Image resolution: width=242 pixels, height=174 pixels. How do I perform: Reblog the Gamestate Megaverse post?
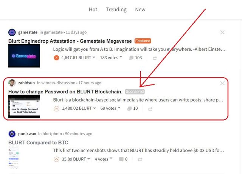(155, 58)
